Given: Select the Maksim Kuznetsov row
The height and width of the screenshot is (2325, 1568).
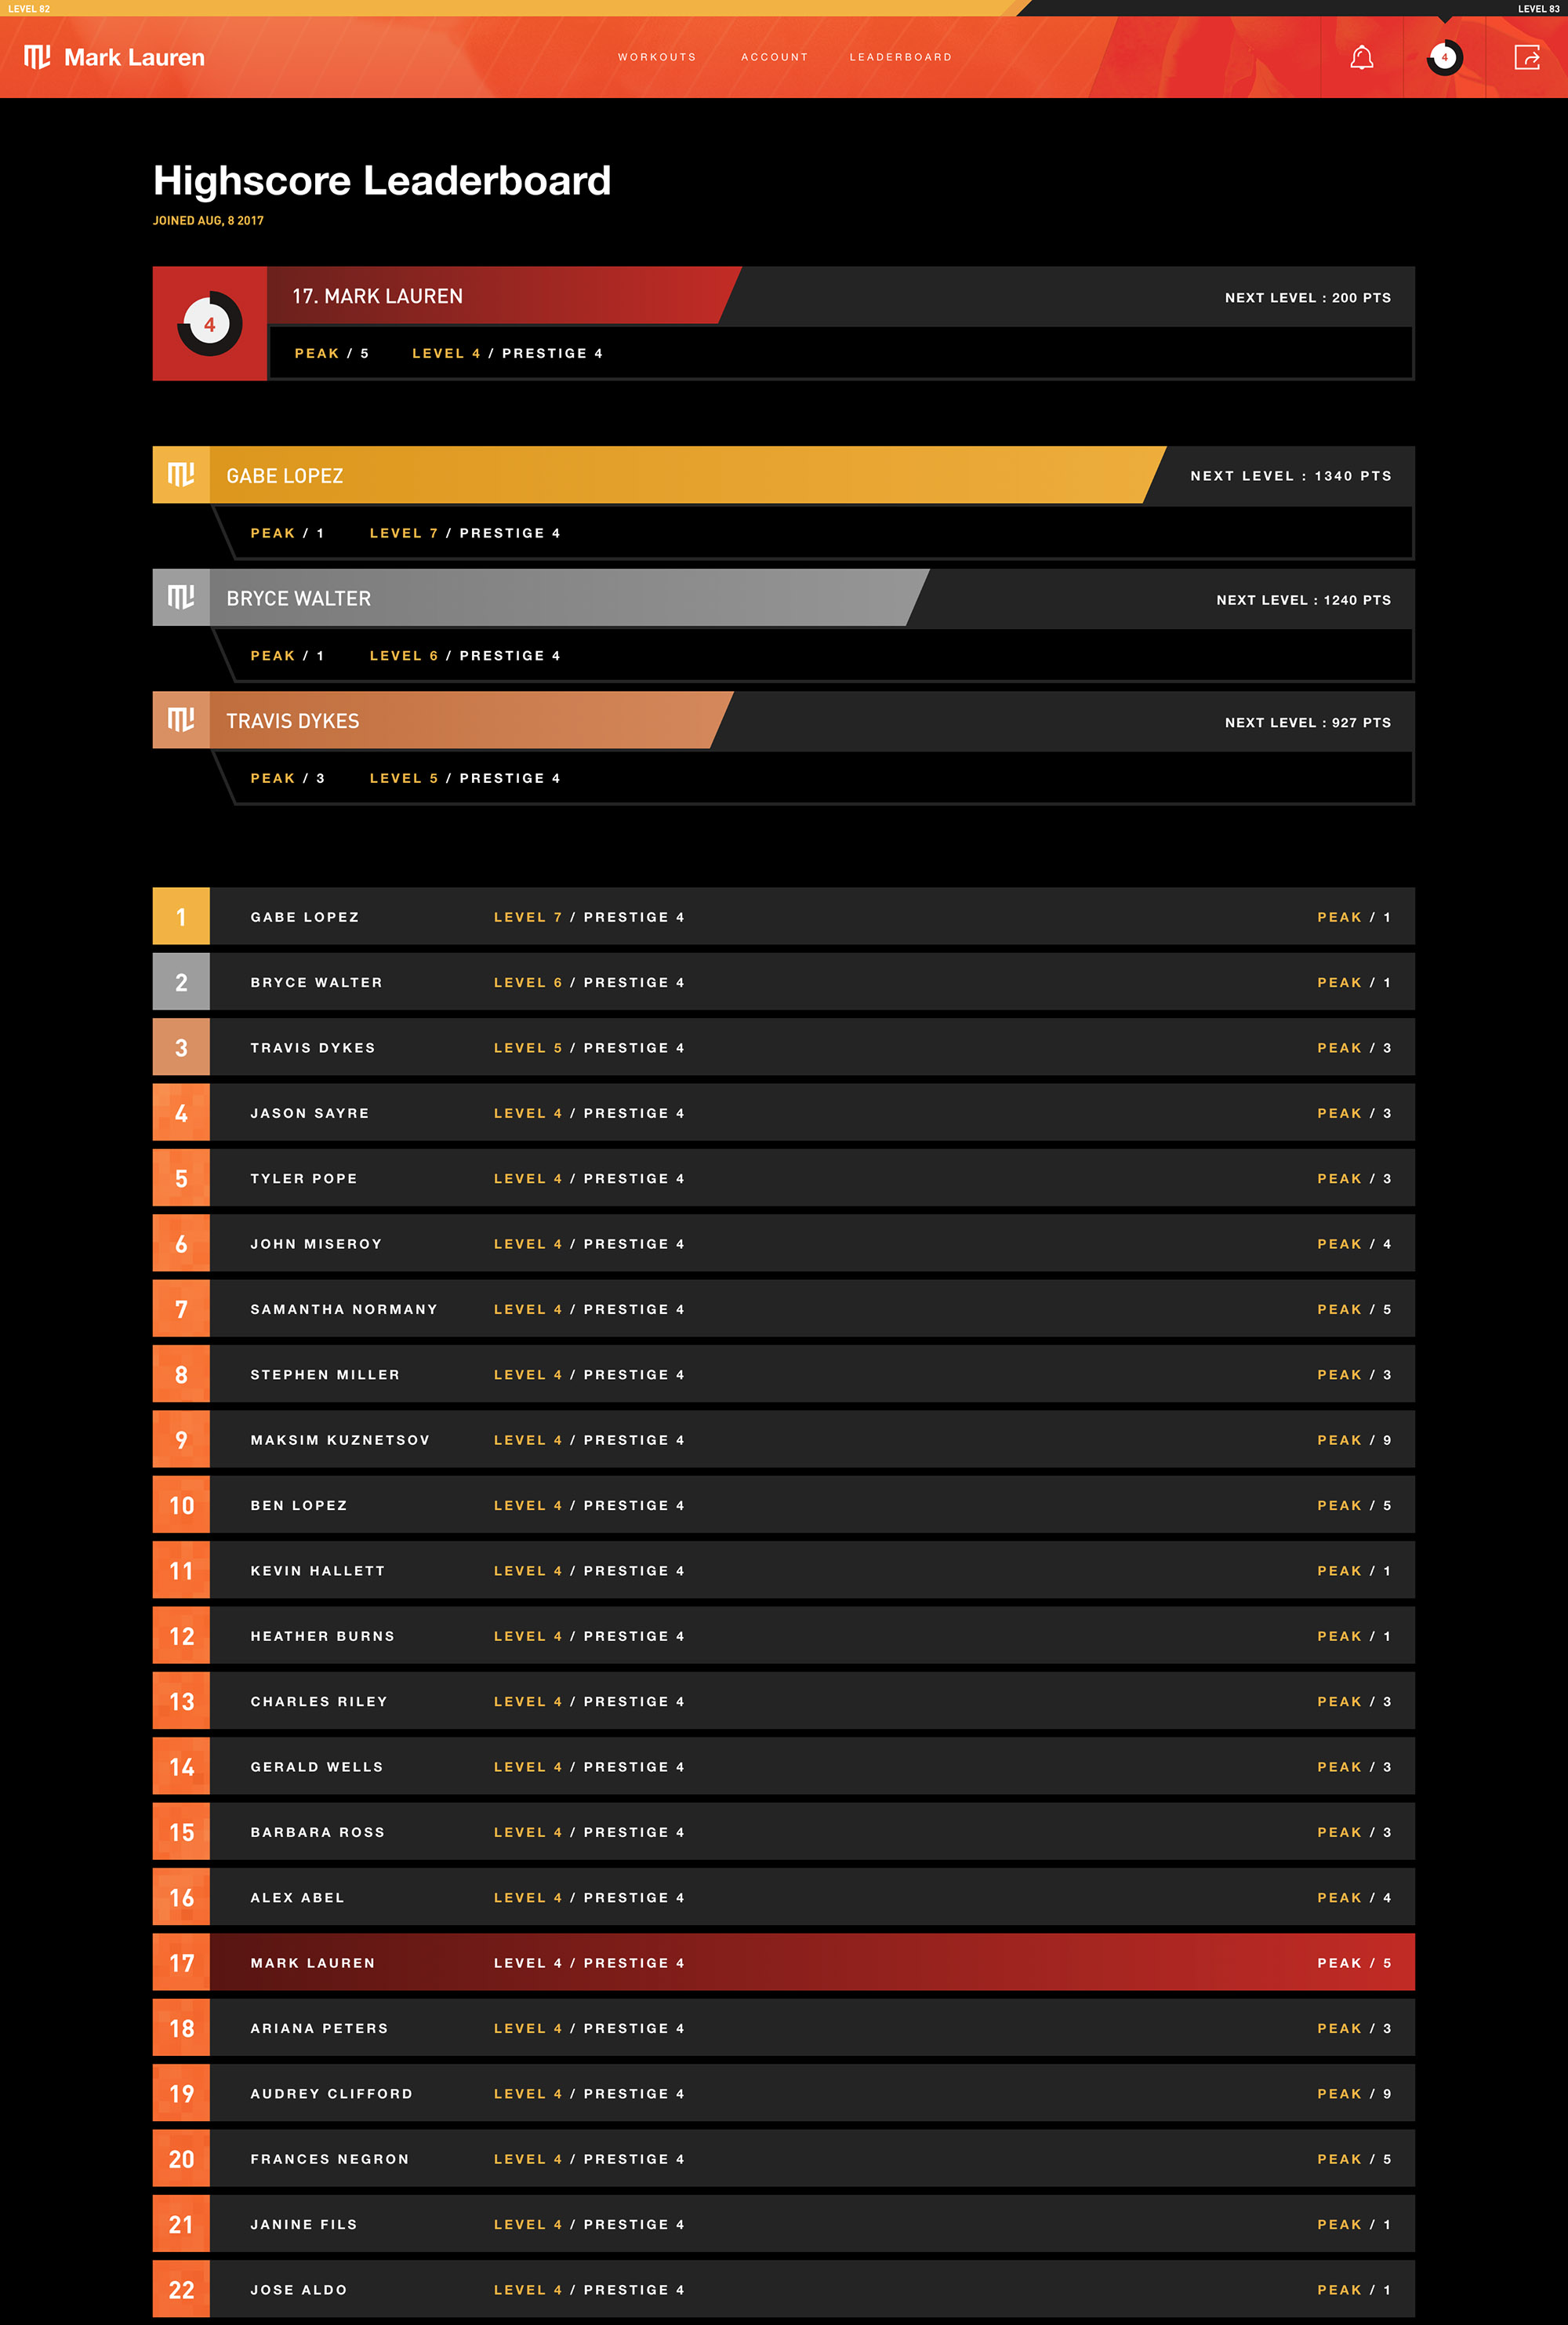Looking at the screenshot, I should [x=784, y=1439].
